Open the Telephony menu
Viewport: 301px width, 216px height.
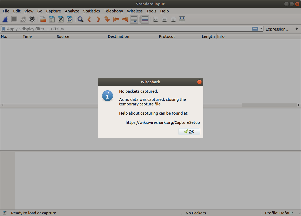[113, 11]
